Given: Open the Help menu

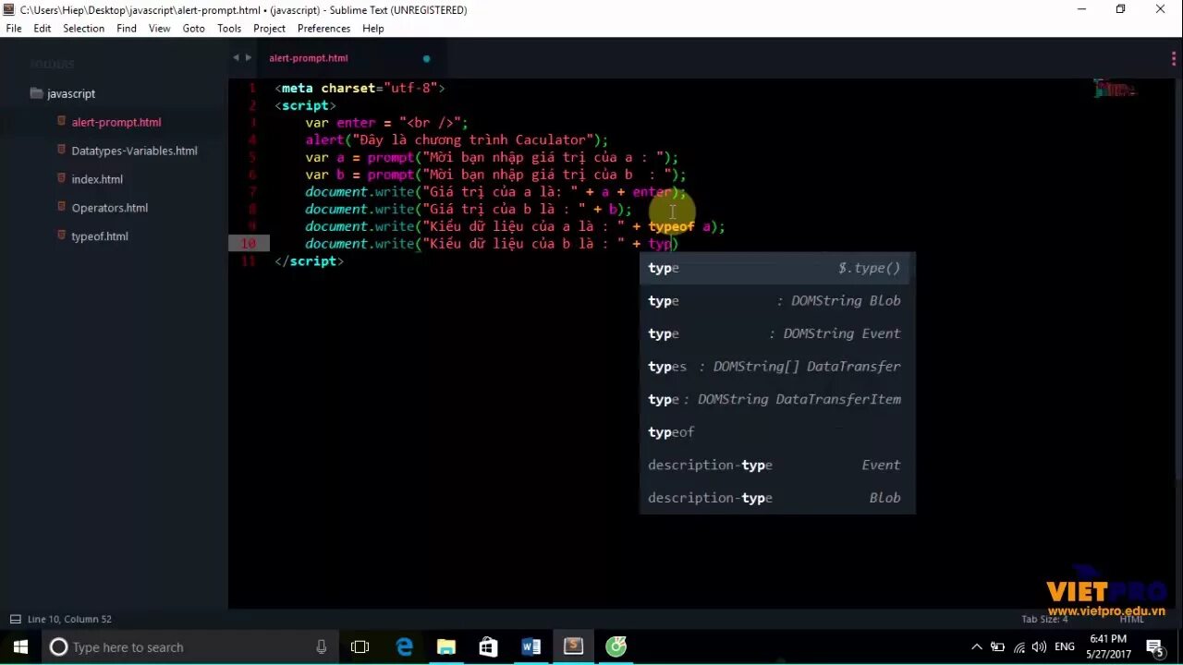Looking at the screenshot, I should (x=373, y=29).
